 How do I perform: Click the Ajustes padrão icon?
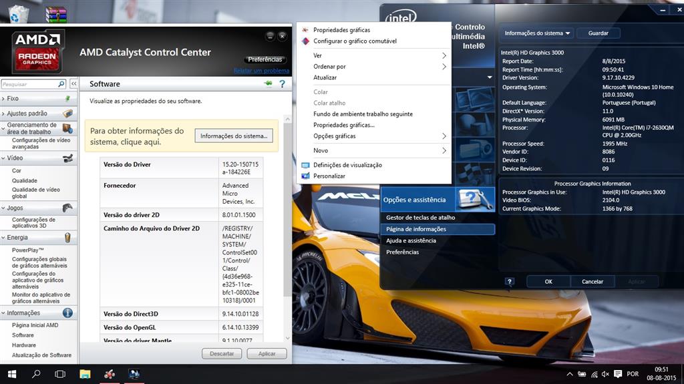click(x=67, y=114)
